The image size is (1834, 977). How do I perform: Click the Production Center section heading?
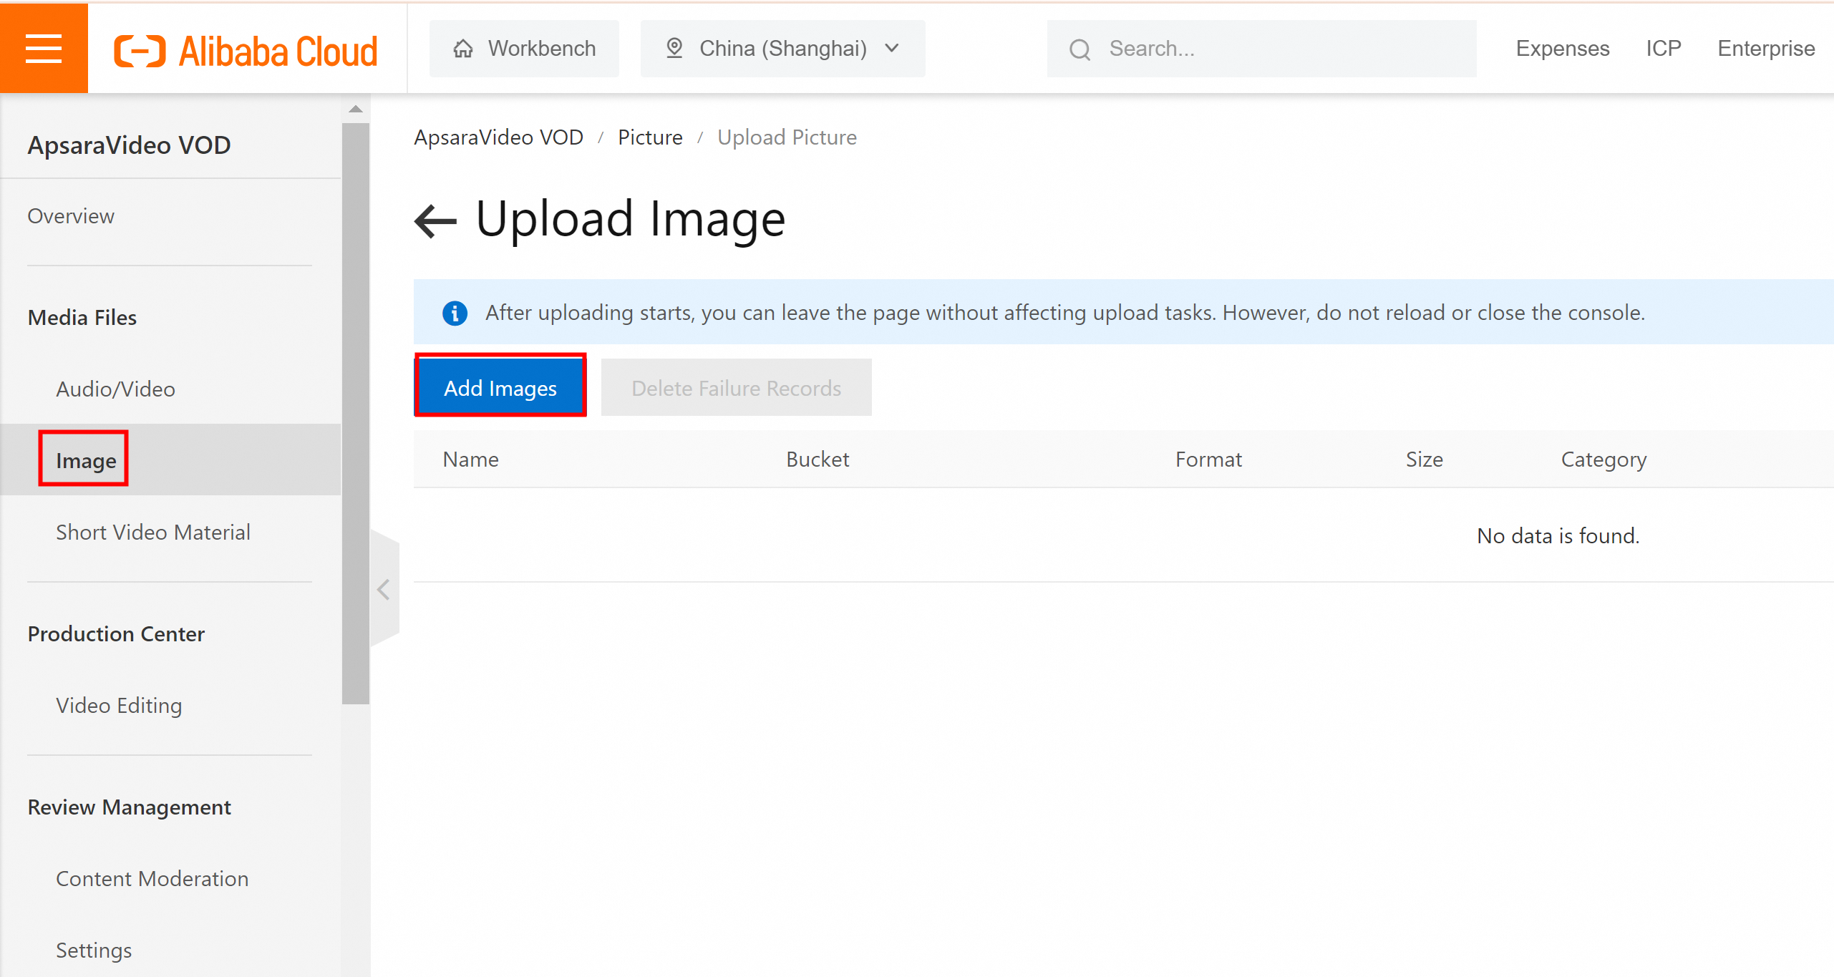pos(116,633)
